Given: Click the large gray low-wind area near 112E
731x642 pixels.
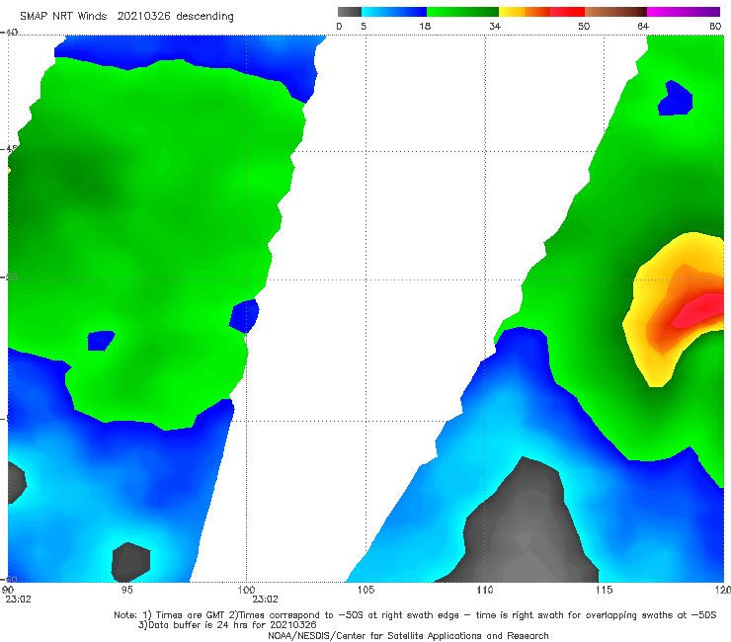Looking at the screenshot, I should click(x=525, y=526).
